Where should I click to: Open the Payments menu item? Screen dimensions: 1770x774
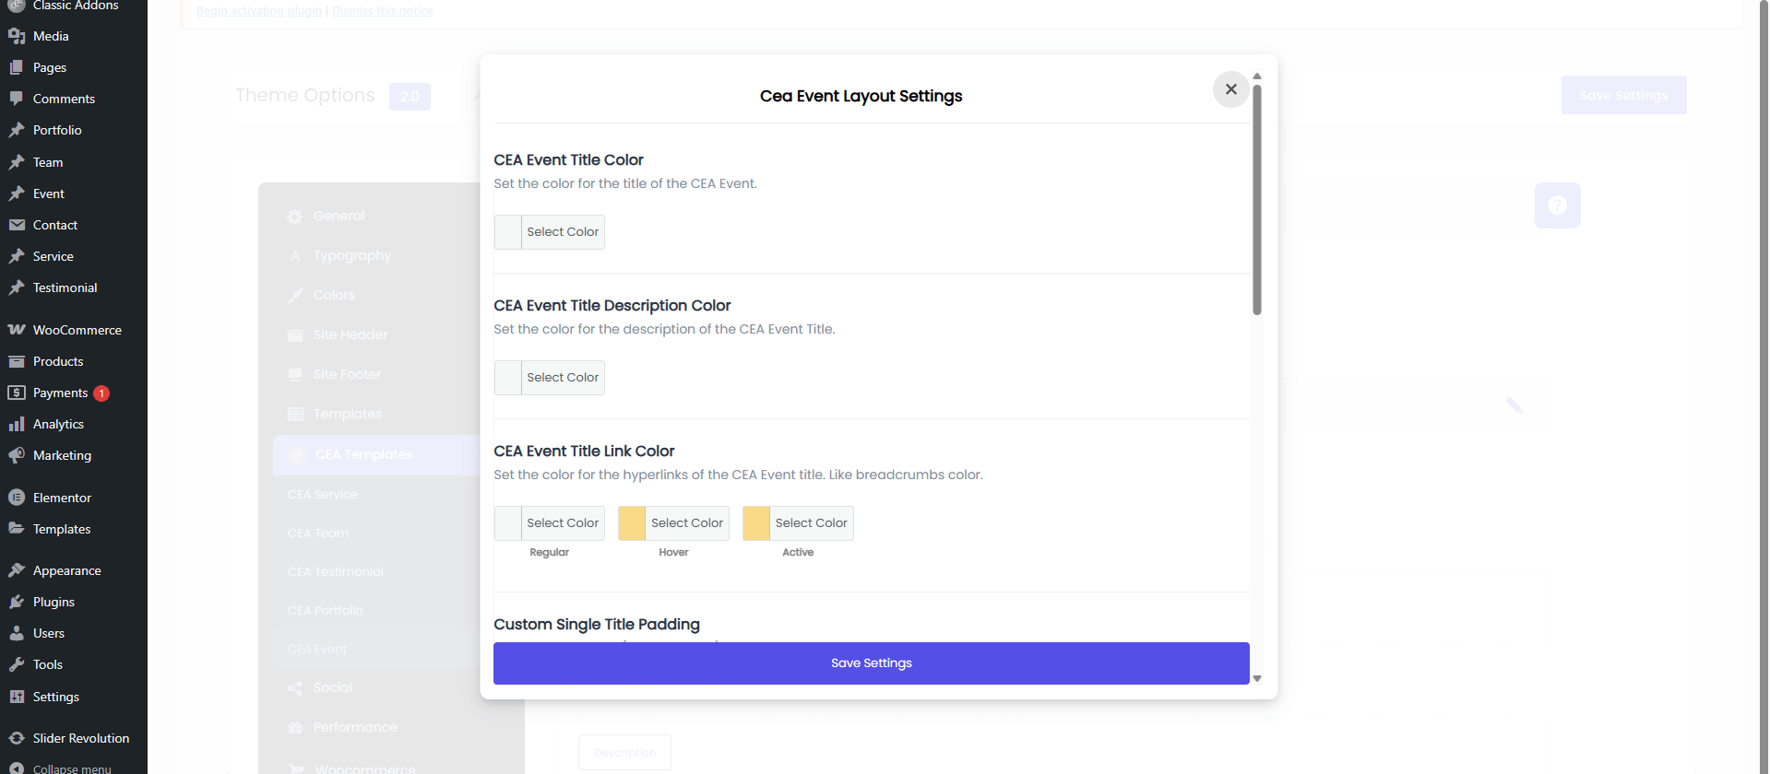point(60,393)
